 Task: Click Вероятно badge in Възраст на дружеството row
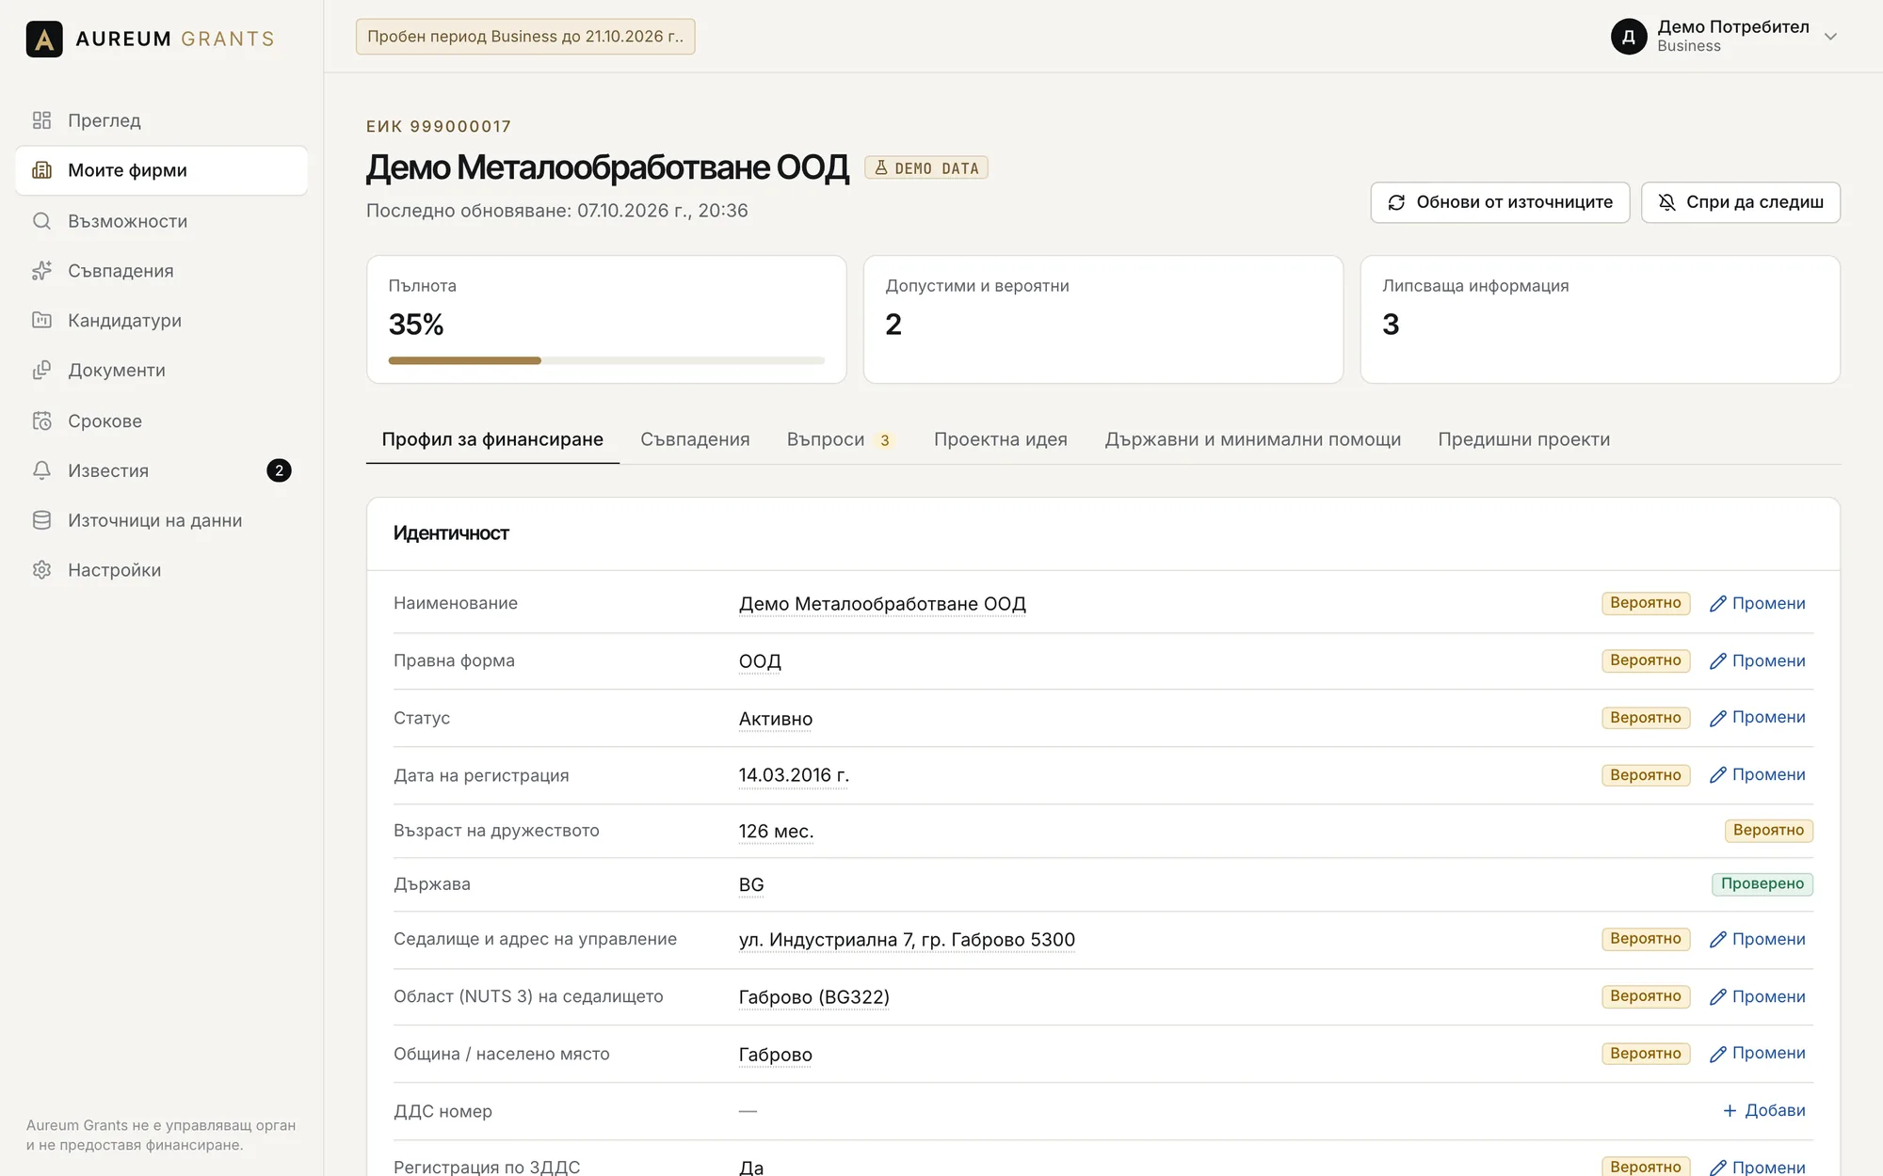pos(1768,830)
